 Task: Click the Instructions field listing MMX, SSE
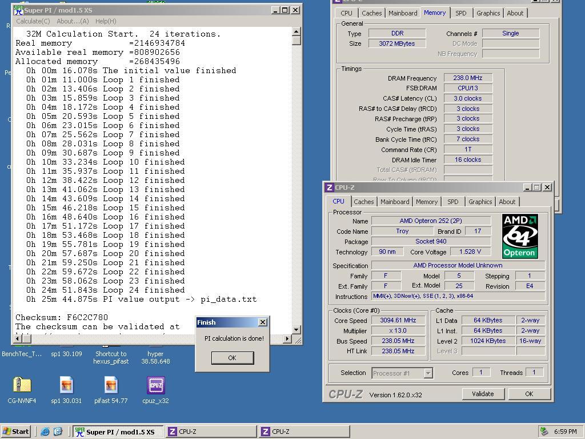458,296
